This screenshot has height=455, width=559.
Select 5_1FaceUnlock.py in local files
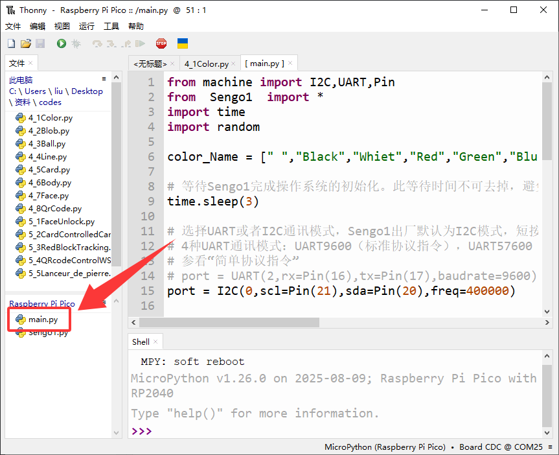55,222
